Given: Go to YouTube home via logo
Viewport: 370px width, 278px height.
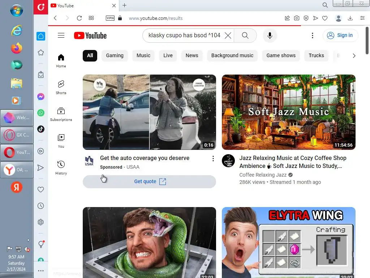Looking at the screenshot, I should pos(90,35).
